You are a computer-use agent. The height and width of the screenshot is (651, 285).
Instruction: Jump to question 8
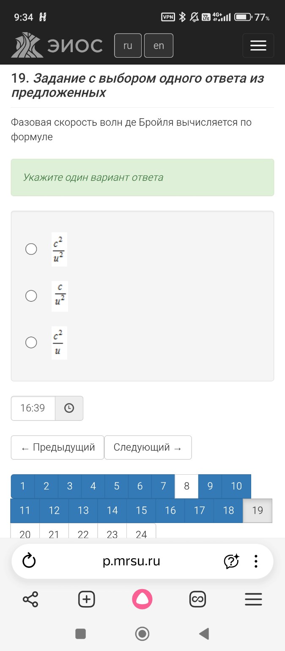tap(186, 486)
